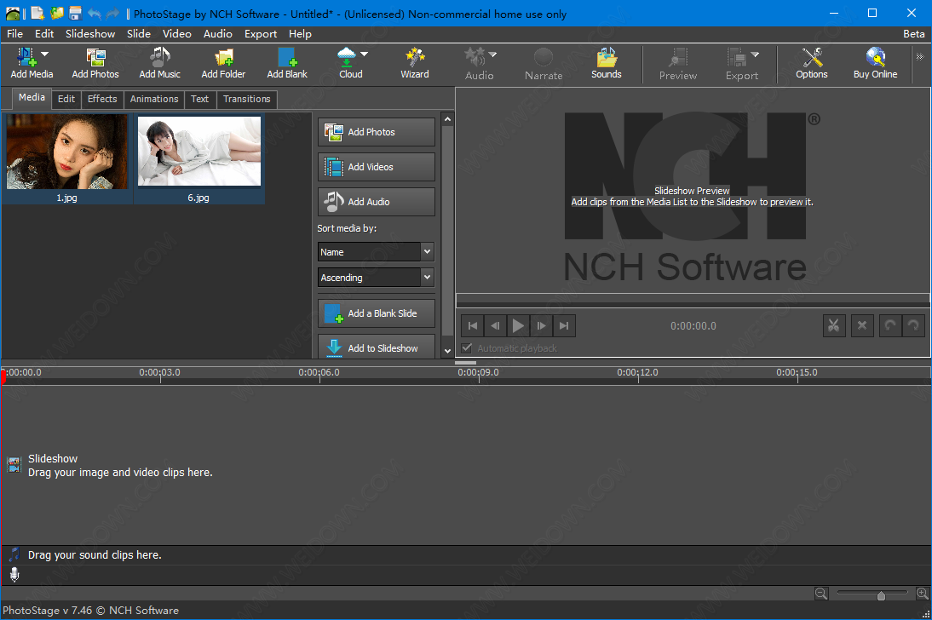Open the Slideshow menu
Image resolution: width=932 pixels, height=620 pixels.
click(x=90, y=34)
